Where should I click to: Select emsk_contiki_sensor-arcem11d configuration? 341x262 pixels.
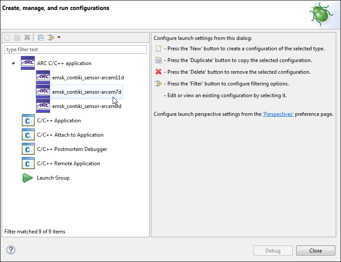tap(88, 78)
